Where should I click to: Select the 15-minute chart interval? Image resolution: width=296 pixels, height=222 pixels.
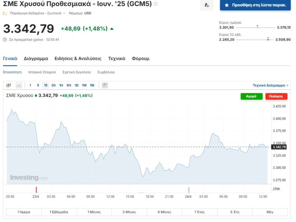pos(45,86)
